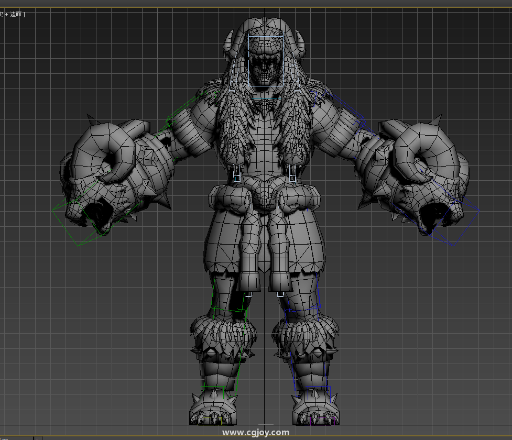Click the fur knee guard on the left leg
This screenshot has width=512, height=440.
223,336
